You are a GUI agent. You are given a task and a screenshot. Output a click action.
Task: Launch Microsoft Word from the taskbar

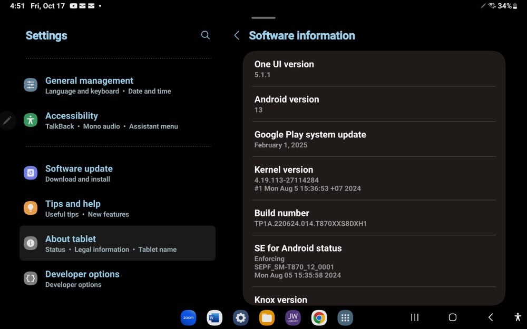pos(214,317)
